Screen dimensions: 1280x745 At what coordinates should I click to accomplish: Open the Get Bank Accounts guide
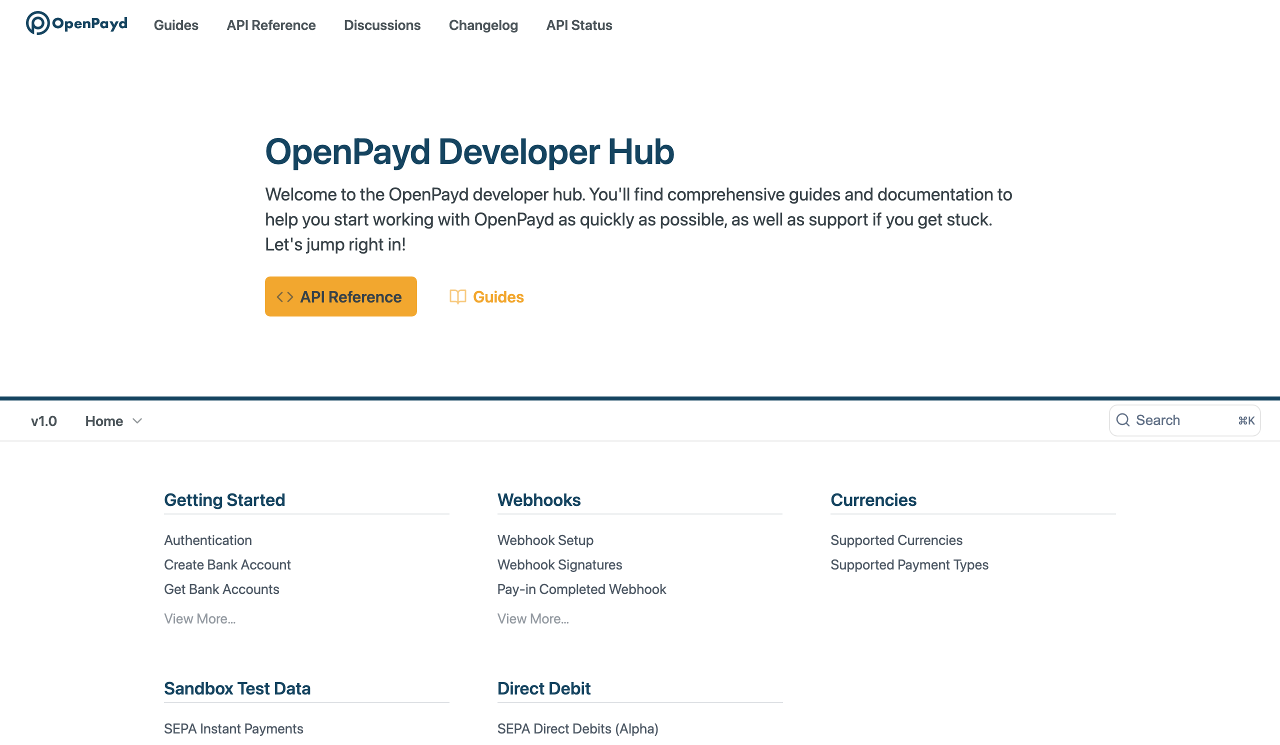(221, 589)
